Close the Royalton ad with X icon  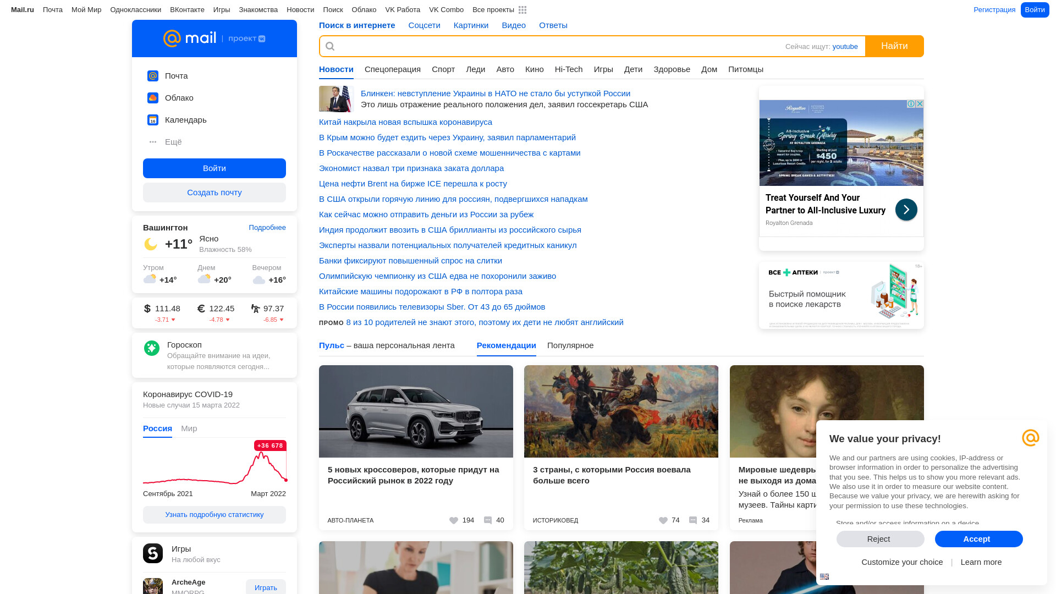tap(920, 104)
